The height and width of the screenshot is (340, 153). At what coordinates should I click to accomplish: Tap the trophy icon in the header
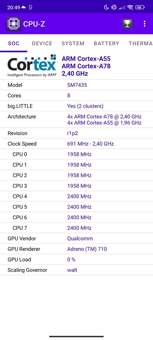(127, 24)
